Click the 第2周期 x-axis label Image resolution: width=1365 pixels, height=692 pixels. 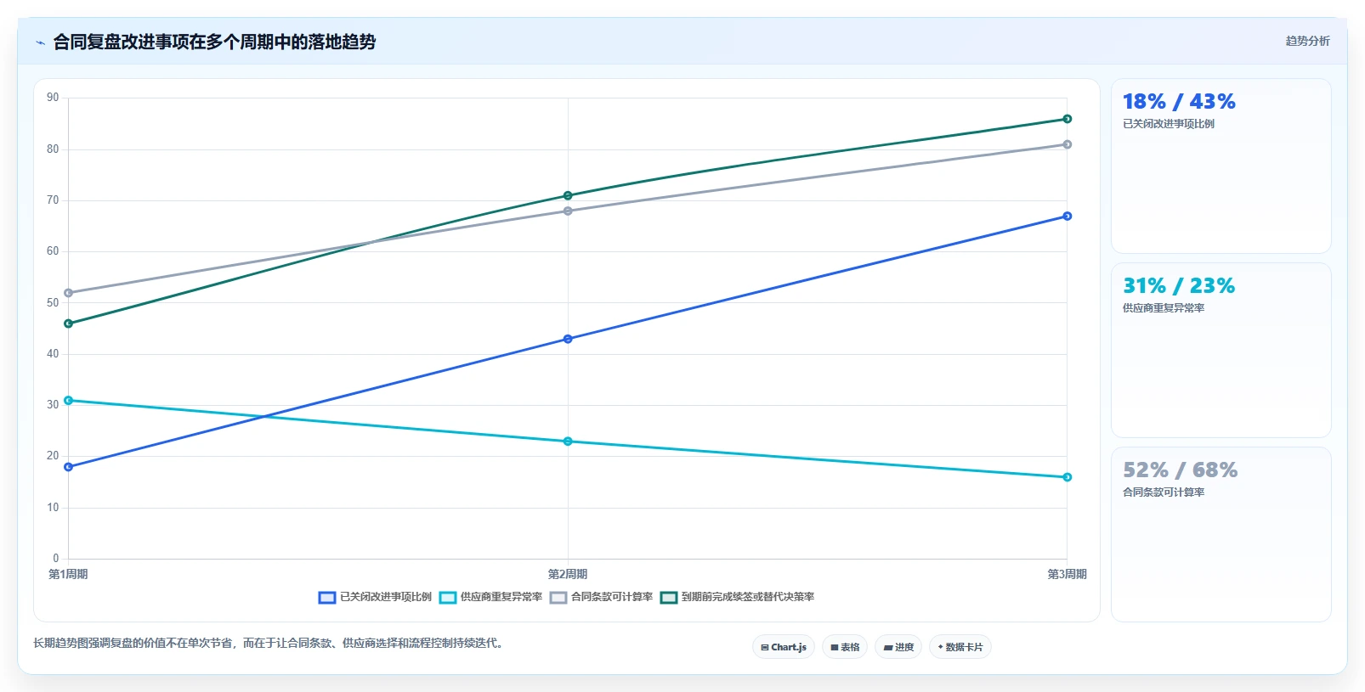[x=568, y=574]
